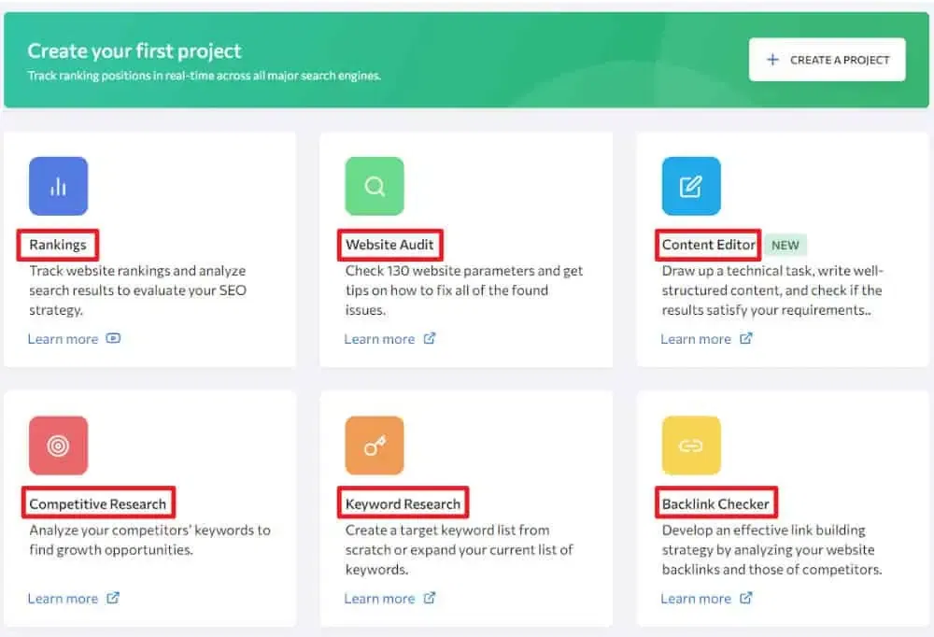This screenshot has width=934, height=637.
Task: Click external link icon under Website Audit
Action: pyautogui.click(x=430, y=339)
